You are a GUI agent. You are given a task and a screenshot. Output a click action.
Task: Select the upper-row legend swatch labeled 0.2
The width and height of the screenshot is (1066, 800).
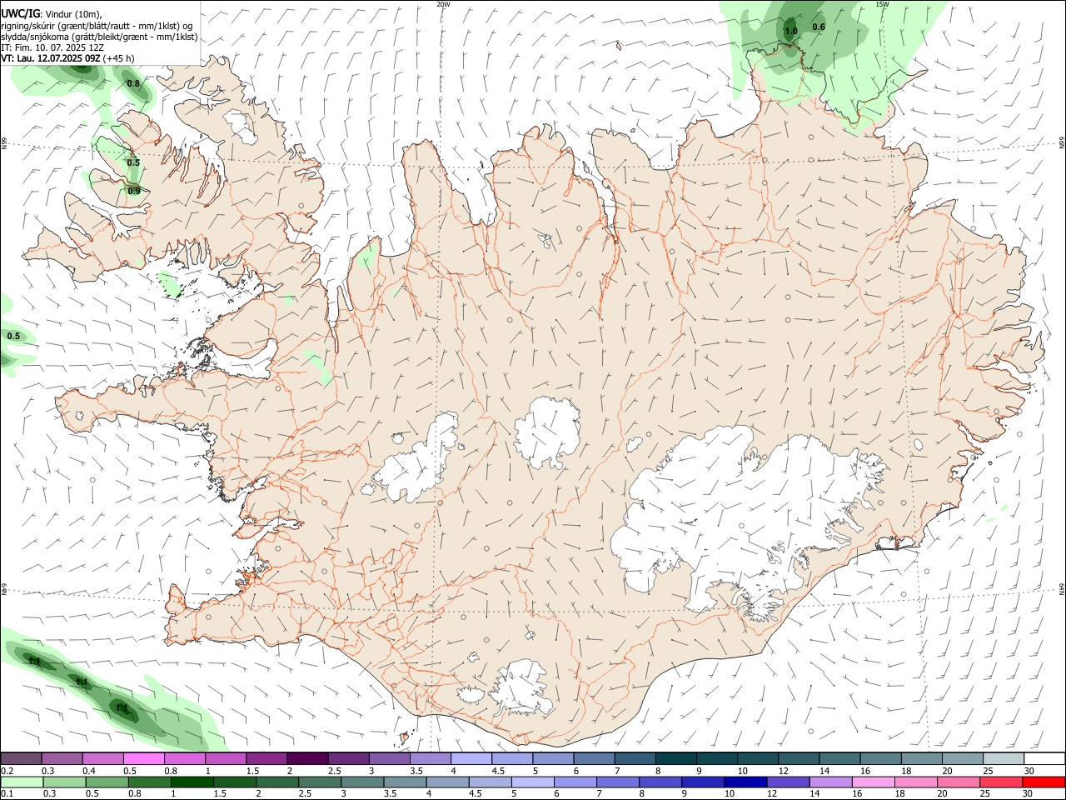coord(21,758)
